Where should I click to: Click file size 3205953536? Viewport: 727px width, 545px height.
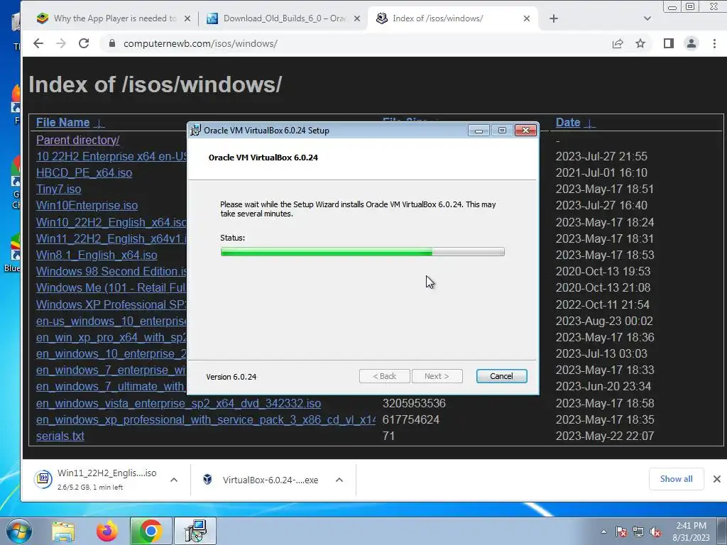click(x=414, y=403)
